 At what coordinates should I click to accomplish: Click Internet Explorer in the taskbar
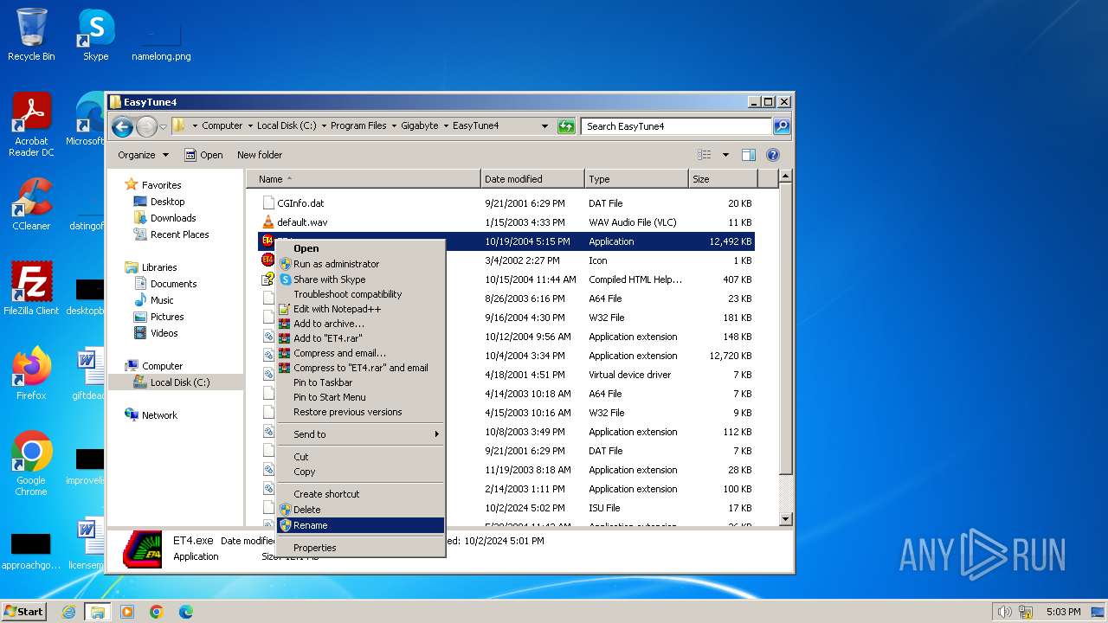[68, 612]
